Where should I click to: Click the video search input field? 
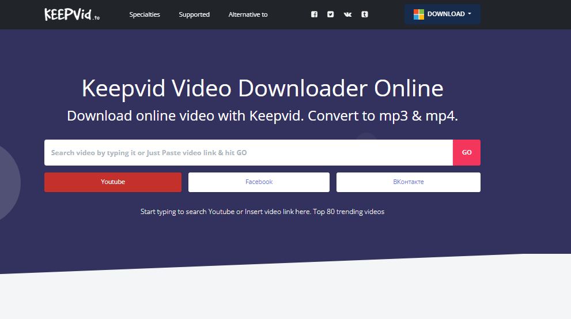pos(248,152)
